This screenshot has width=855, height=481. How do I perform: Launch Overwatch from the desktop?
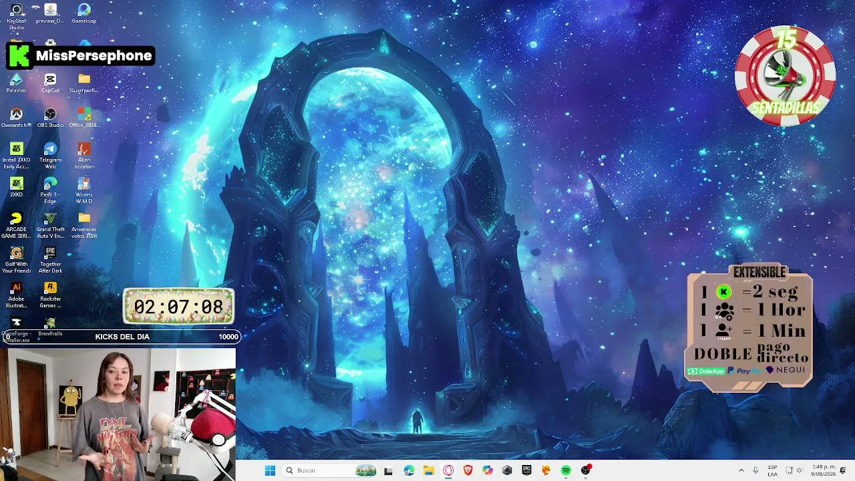tap(17, 118)
